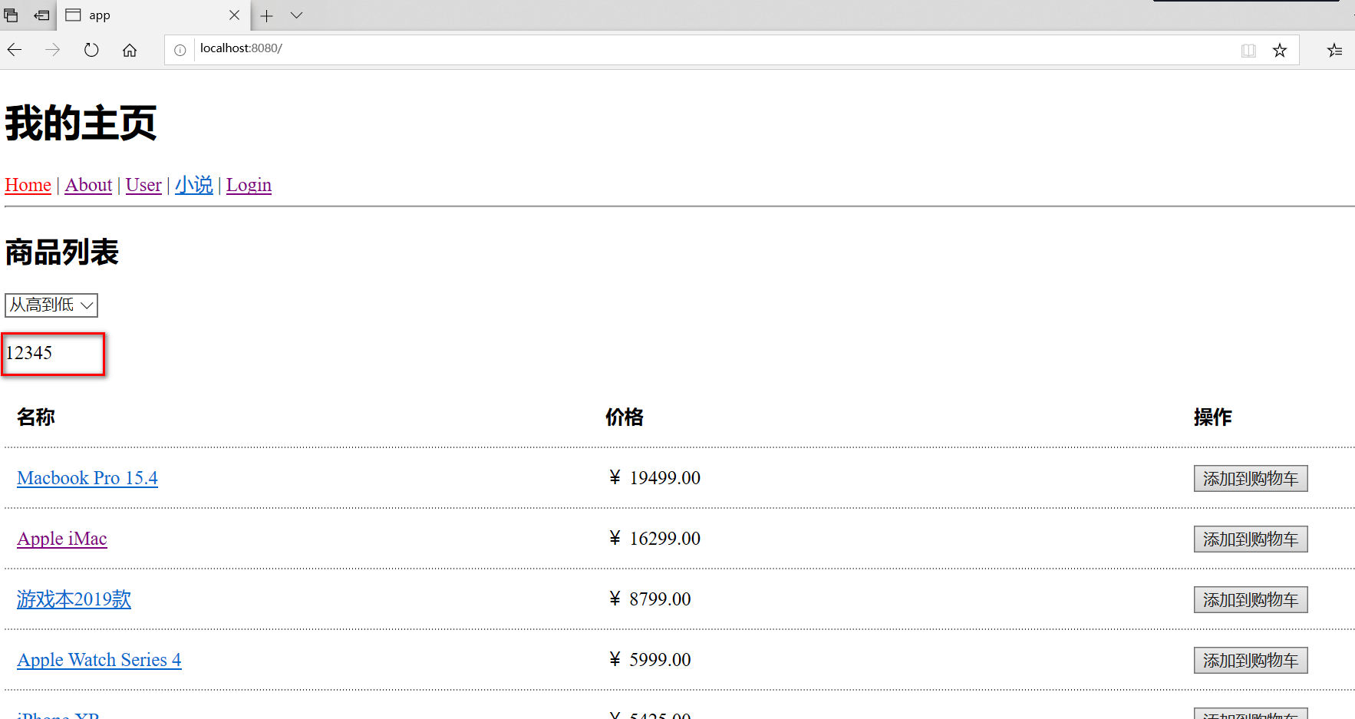The height and width of the screenshot is (719, 1355).
Task: Open reading view book icon
Action: pyautogui.click(x=1248, y=51)
